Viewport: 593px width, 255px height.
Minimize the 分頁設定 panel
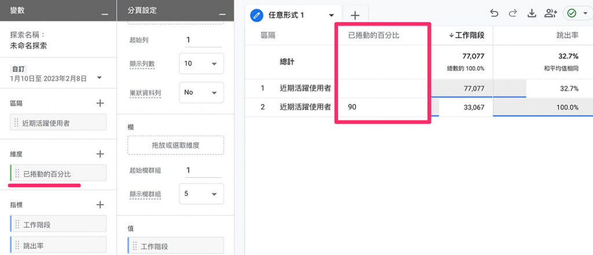point(222,14)
